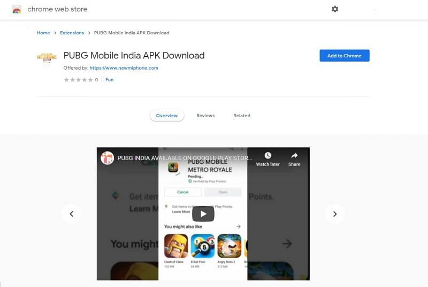
Task: Click the chrome web store title text
Action: 57,9
